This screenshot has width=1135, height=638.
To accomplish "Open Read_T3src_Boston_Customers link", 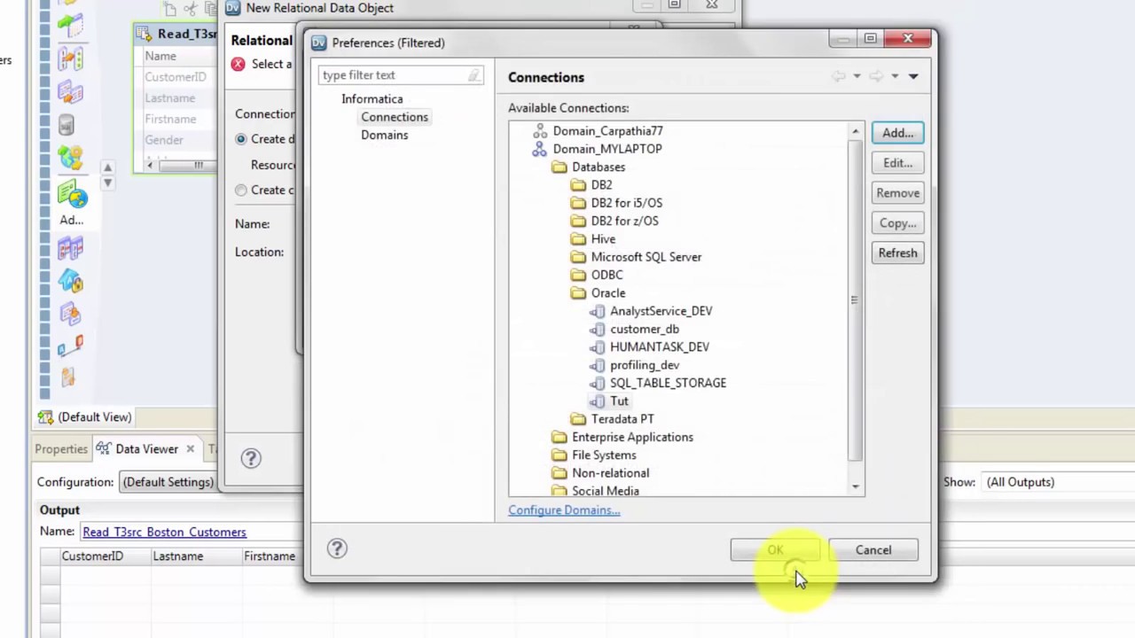I will coord(164,533).
